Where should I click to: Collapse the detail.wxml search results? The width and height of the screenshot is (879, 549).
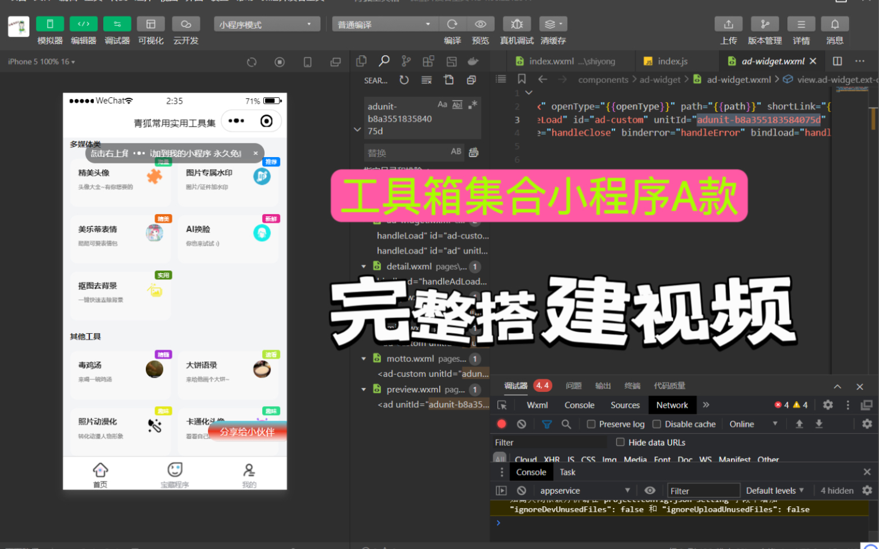pyautogui.click(x=363, y=266)
